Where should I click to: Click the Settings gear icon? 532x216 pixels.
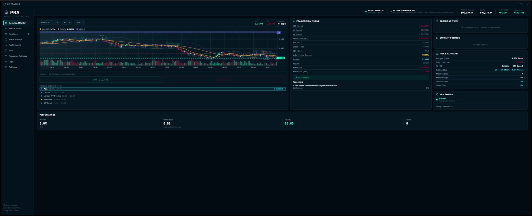click(6, 67)
